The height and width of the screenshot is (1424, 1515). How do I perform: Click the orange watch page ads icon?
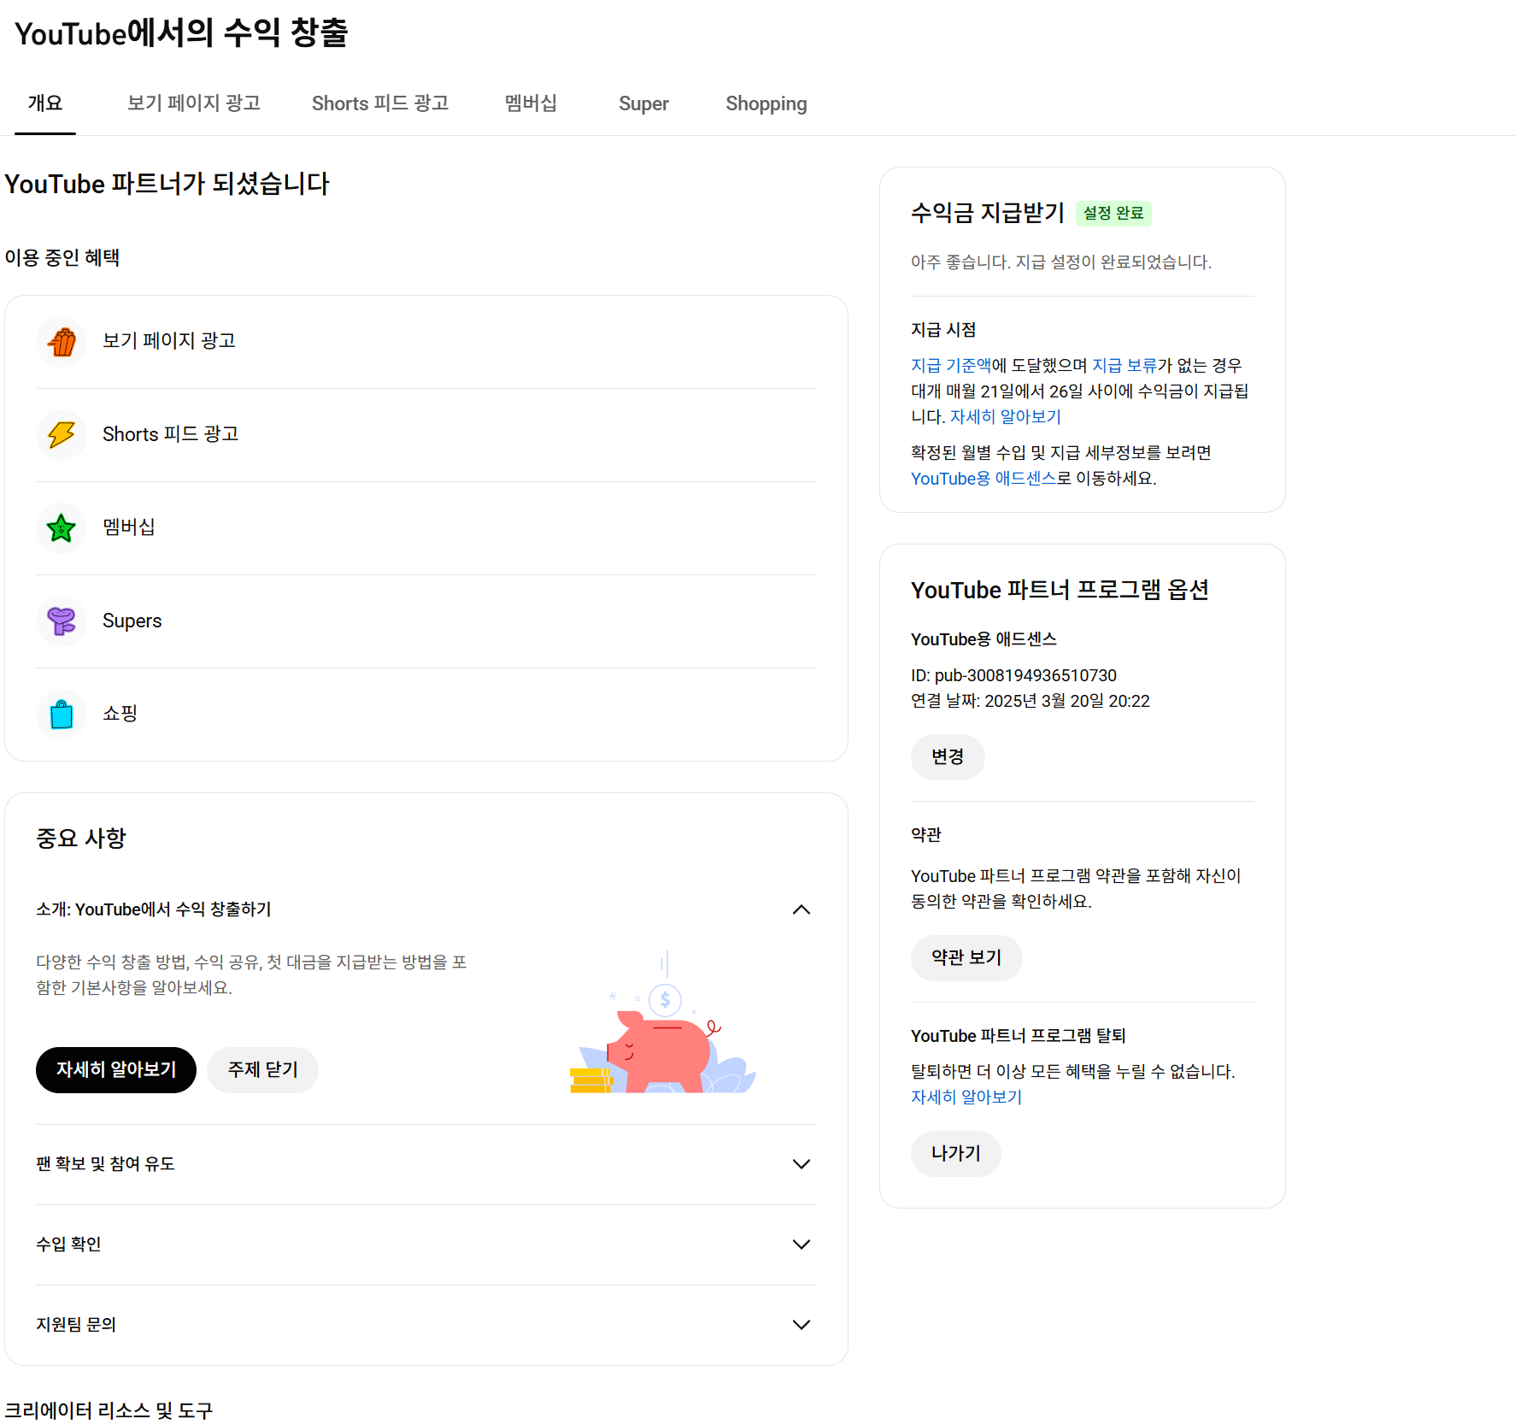(62, 342)
